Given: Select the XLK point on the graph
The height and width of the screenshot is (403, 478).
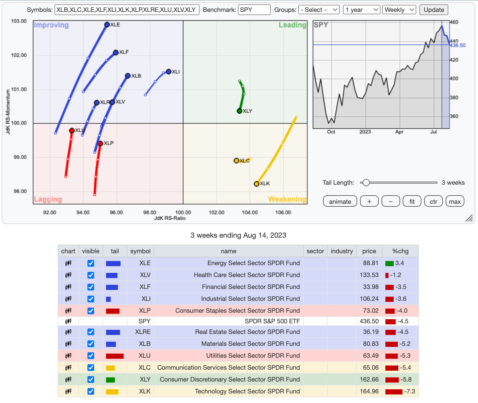Looking at the screenshot, I should pyautogui.click(x=257, y=184).
